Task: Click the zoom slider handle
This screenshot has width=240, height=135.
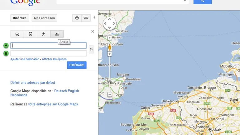Action: 110,80
